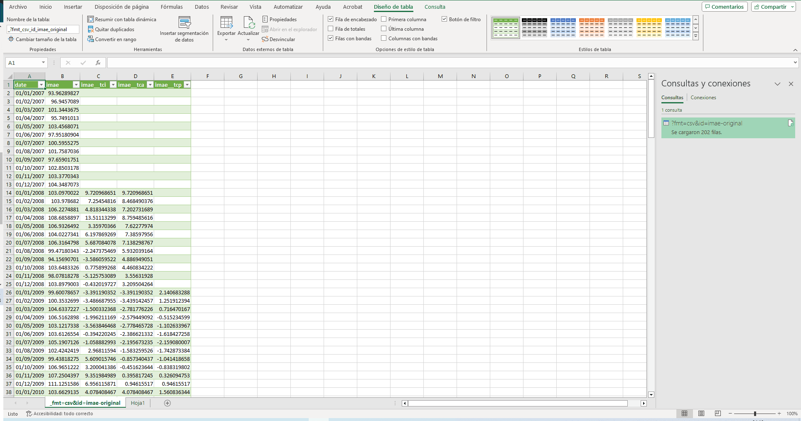Click Quitar duplicados icon
The width and height of the screenshot is (801, 421).
coord(91,29)
